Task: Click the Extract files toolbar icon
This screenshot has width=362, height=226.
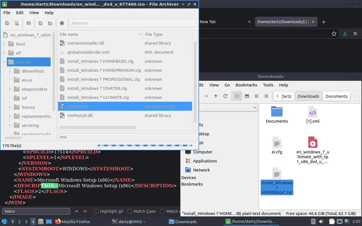Action: (x=29, y=23)
